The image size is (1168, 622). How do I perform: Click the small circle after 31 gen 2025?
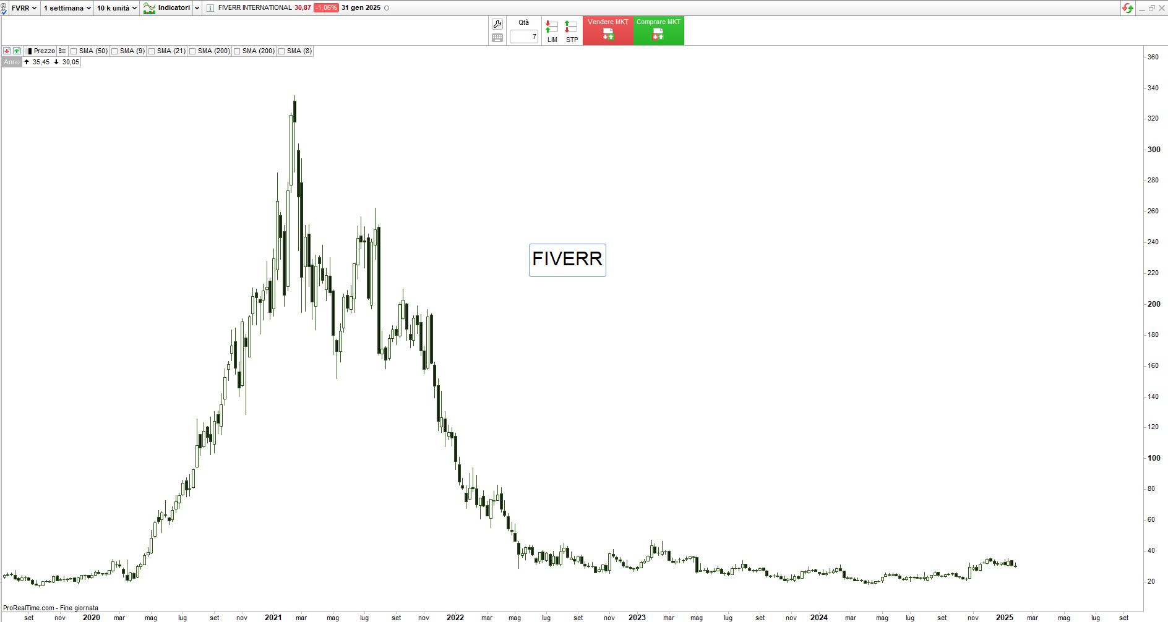pyautogui.click(x=387, y=8)
